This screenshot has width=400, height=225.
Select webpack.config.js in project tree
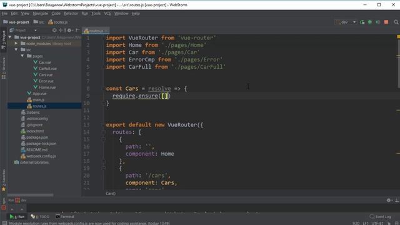(x=38, y=156)
